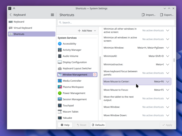Select Display Configuration in list
Screen dimensions: 182x136
(75, 62)
